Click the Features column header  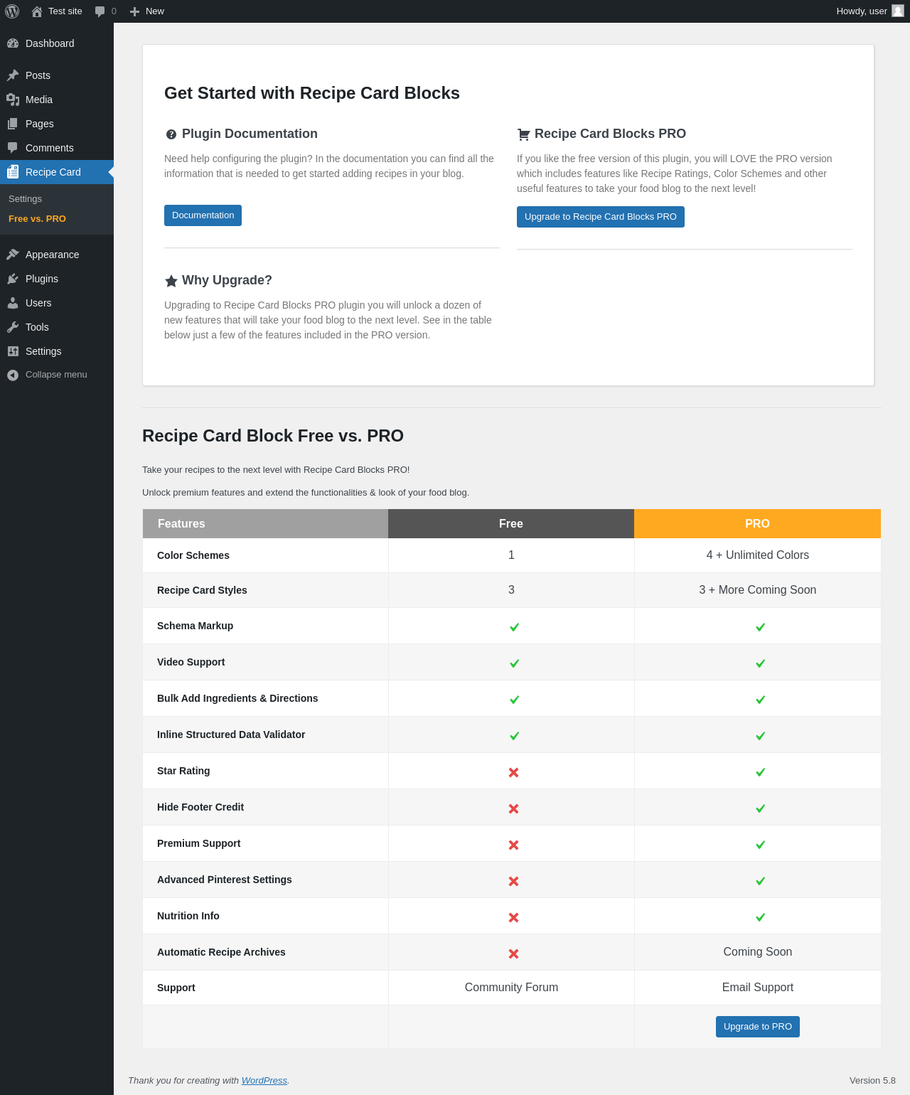coord(265,524)
